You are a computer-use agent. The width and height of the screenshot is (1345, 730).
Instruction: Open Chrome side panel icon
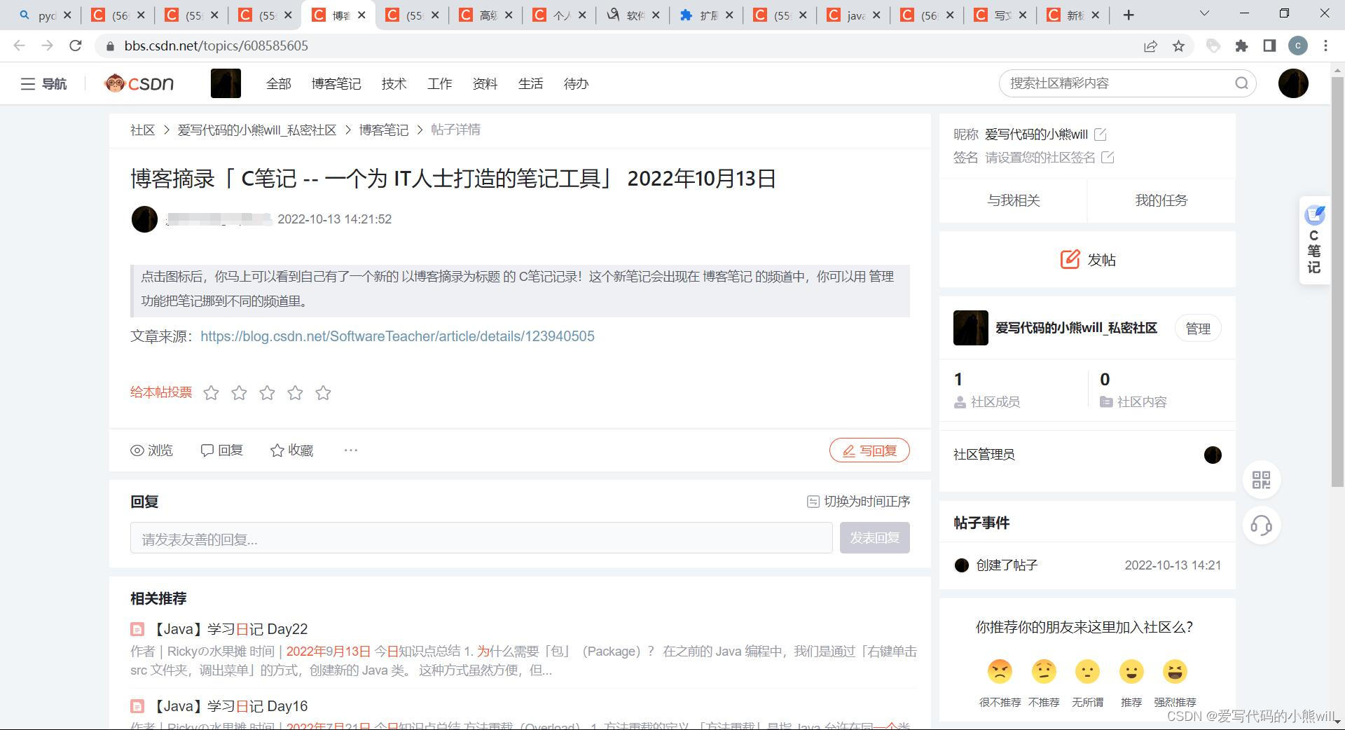1269,46
